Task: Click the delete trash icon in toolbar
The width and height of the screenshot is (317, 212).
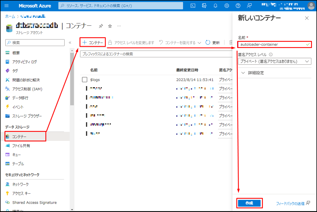Action: [x=231, y=43]
